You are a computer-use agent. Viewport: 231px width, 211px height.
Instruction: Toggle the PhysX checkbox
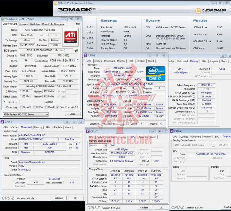pyautogui.click(x=46, y=107)
